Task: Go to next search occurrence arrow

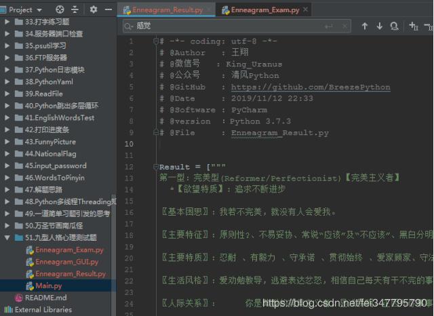Action: tap(380, 26)
